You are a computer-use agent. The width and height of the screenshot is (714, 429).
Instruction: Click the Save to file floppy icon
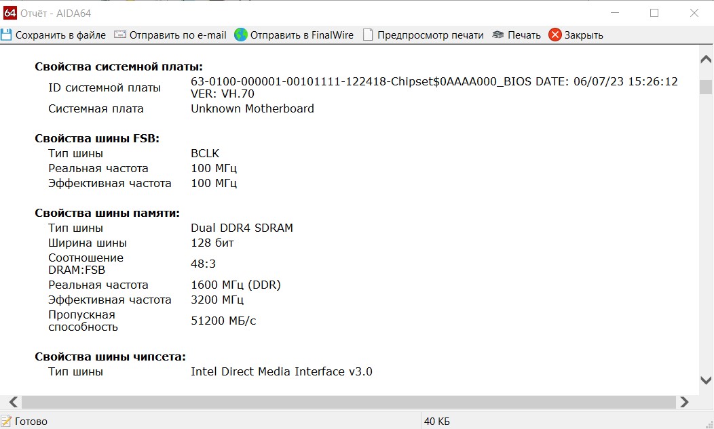tap(6, 35)
